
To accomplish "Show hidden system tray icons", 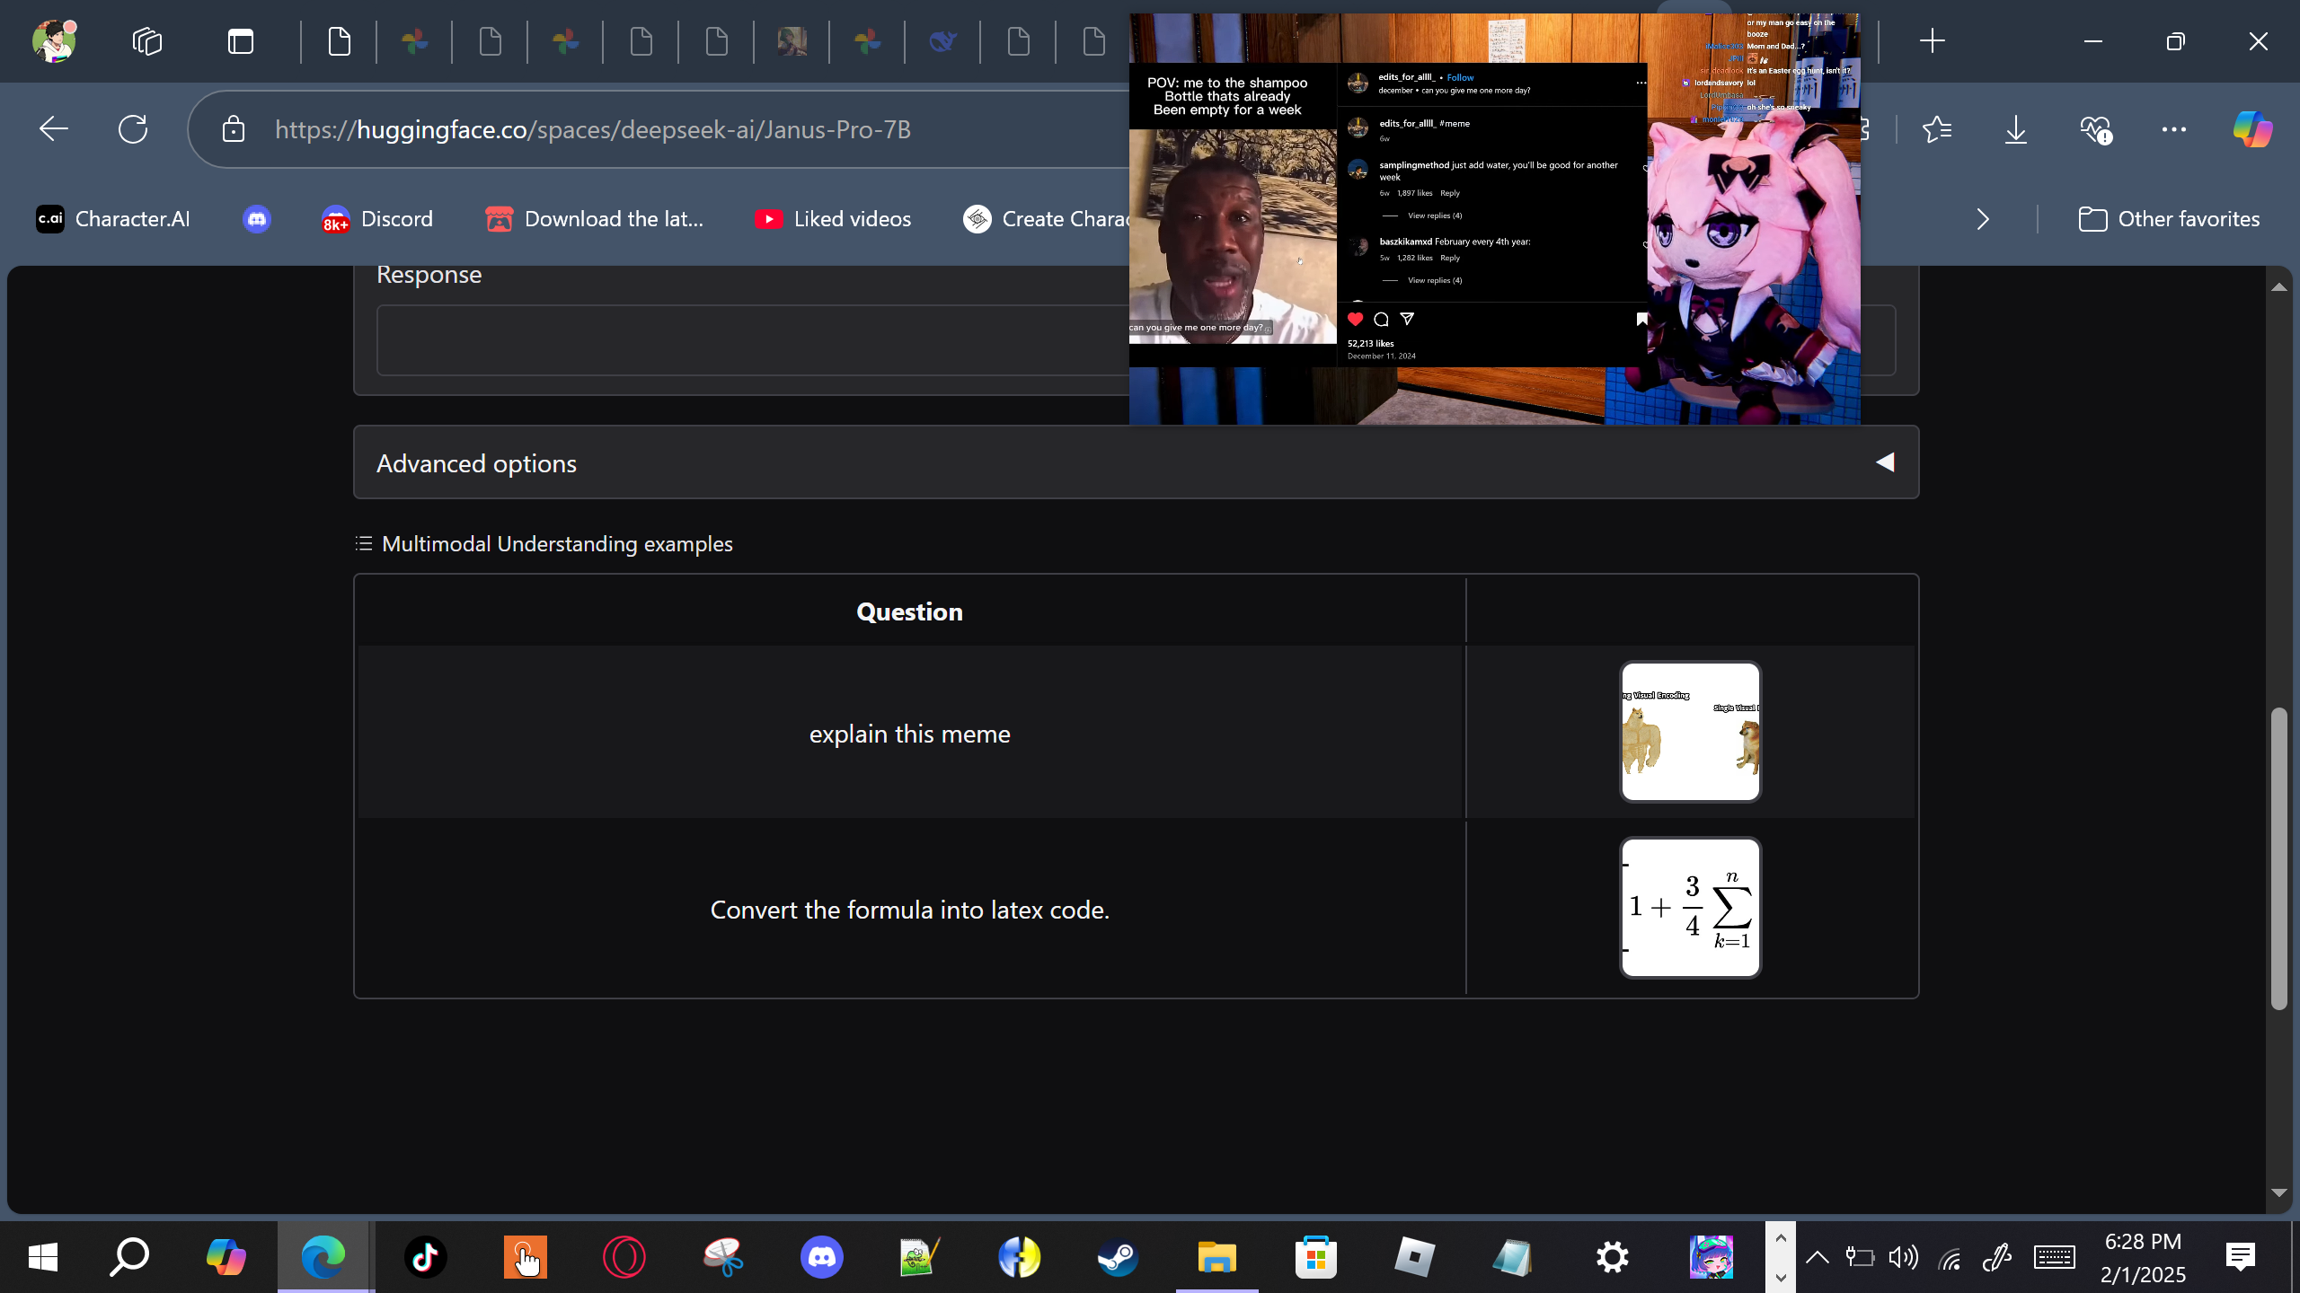I will 1817,1257.
